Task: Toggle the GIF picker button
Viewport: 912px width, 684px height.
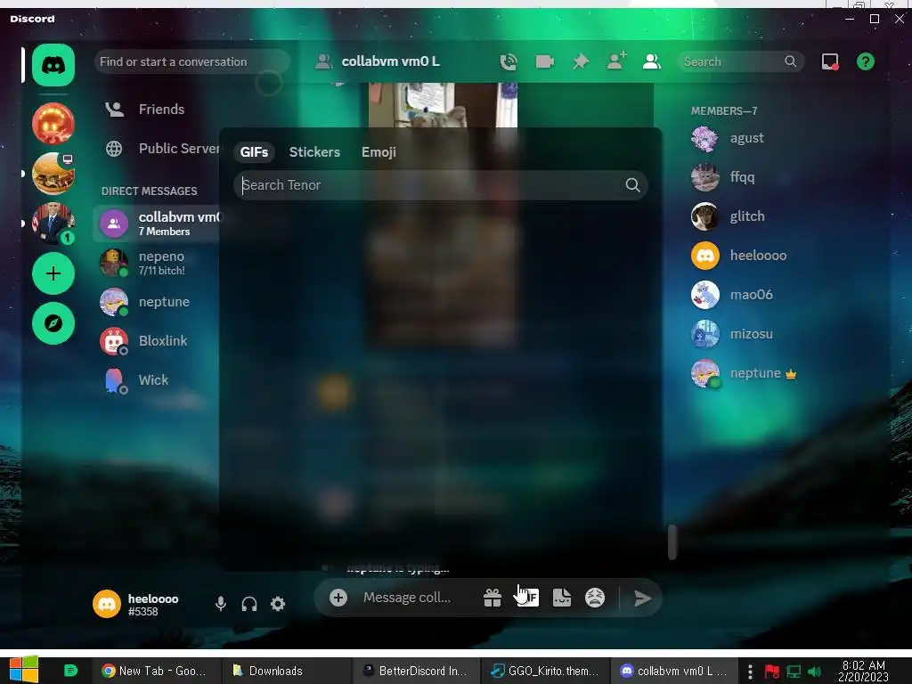Action: tap(528, 598)
